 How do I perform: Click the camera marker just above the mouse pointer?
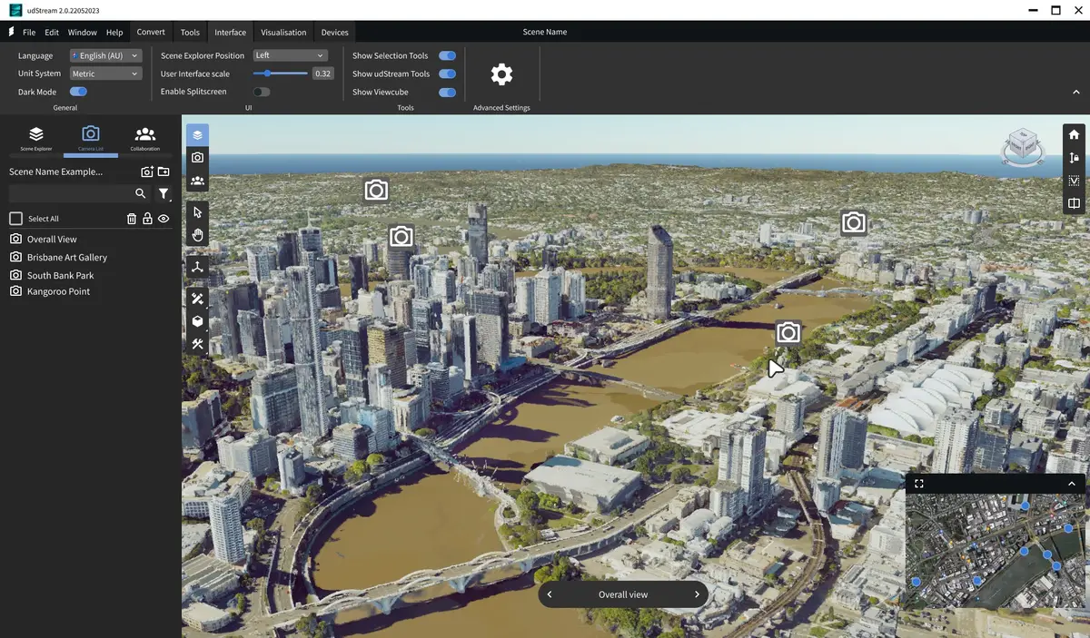(x=788, y=333)
